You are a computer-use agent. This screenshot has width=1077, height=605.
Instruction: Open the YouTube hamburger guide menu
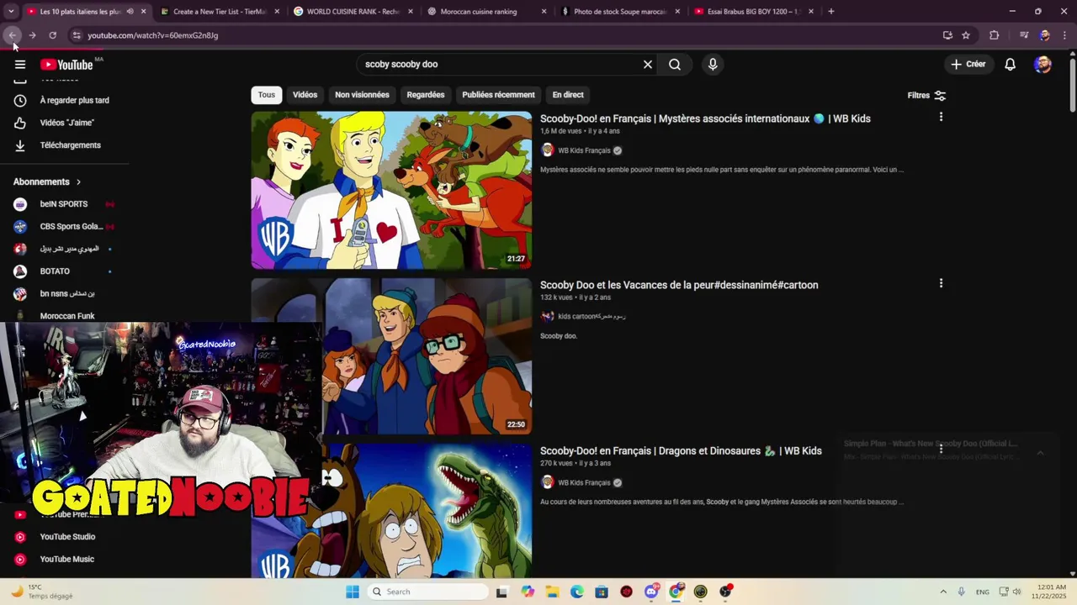point(20,65)
